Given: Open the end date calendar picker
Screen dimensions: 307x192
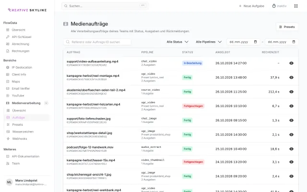Looking at the screenshot, I should (294, 42).
